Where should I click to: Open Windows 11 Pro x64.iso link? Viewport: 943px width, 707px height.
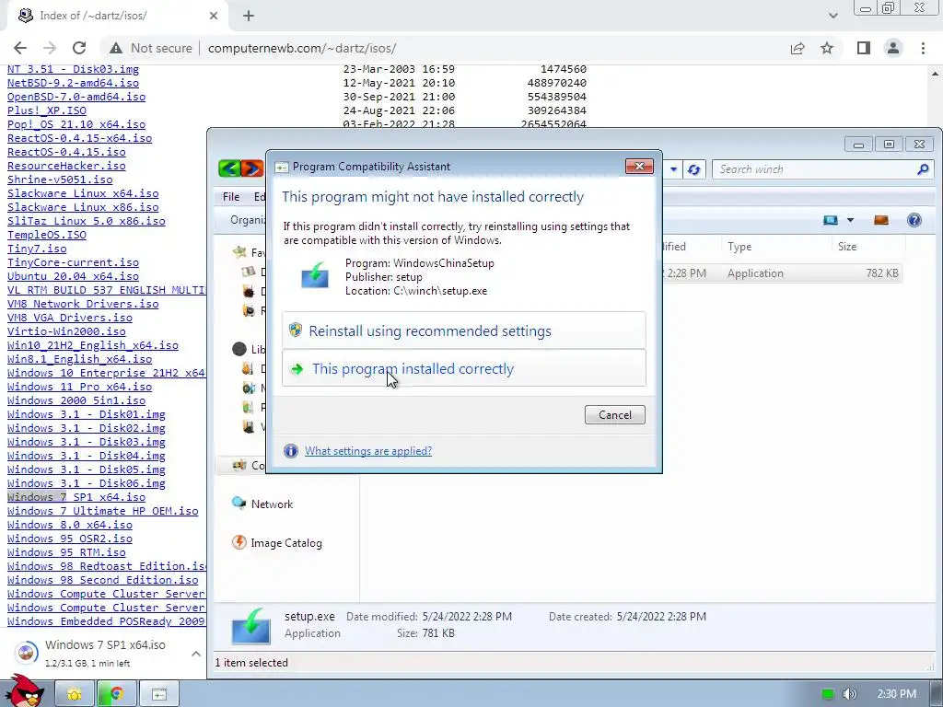[79, 387]
